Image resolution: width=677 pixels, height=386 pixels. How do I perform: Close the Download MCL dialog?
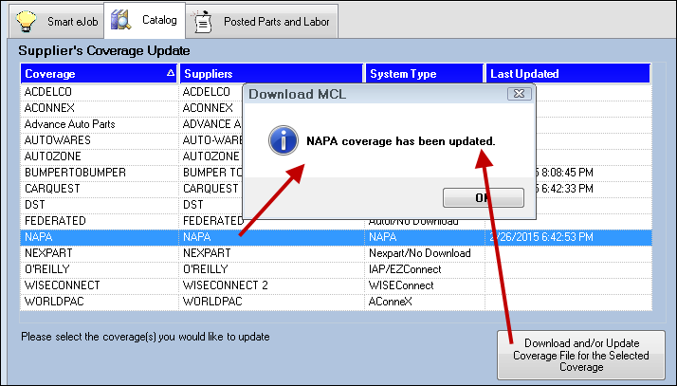coord(519,94)
